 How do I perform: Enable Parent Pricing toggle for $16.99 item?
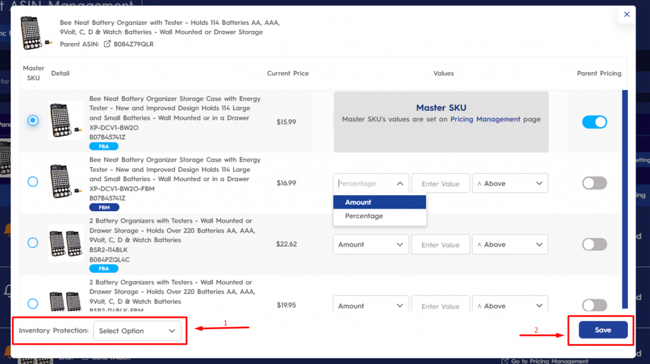[594, 183]
